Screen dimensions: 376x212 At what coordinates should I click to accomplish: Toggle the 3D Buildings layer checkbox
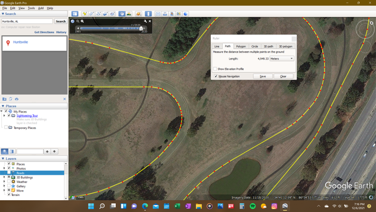click(x=9, y=177)
